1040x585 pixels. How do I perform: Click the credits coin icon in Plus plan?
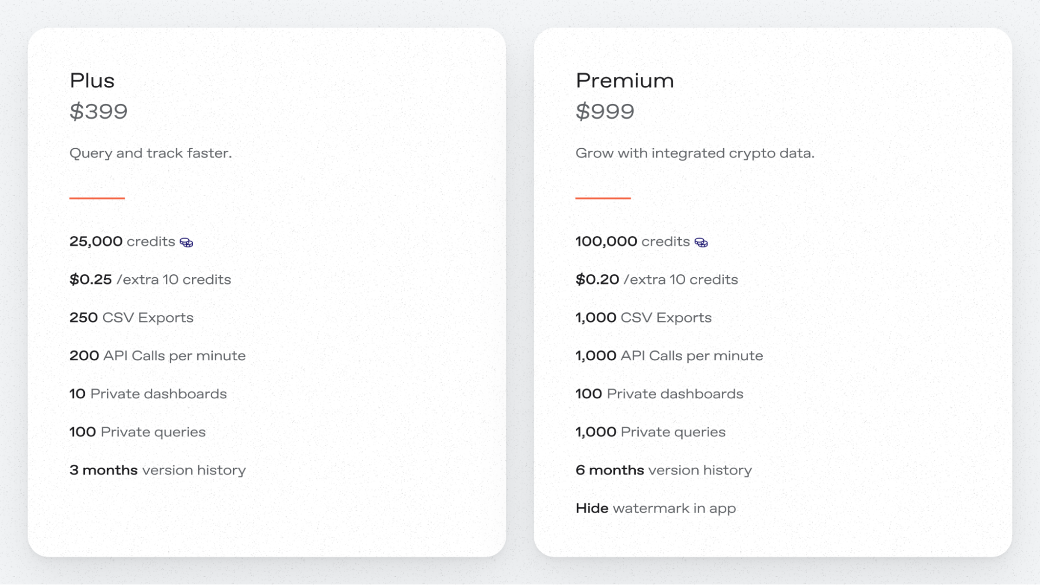(x=186, y=242)
